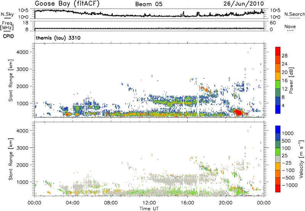Screen dimensions: 305x211
Task: Select the 'Beam 05' heading
Action: (149, 4)
